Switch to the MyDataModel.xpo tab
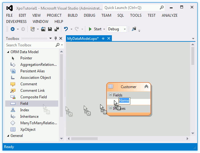 pyautogui.click(x=83, y=39)
